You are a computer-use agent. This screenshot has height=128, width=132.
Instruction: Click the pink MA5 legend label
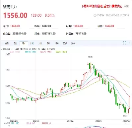15,52
